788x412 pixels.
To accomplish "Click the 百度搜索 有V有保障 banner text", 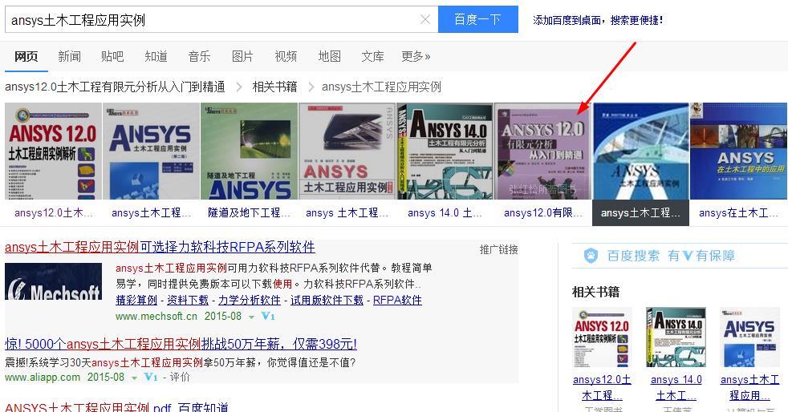I will coord(671,256).
